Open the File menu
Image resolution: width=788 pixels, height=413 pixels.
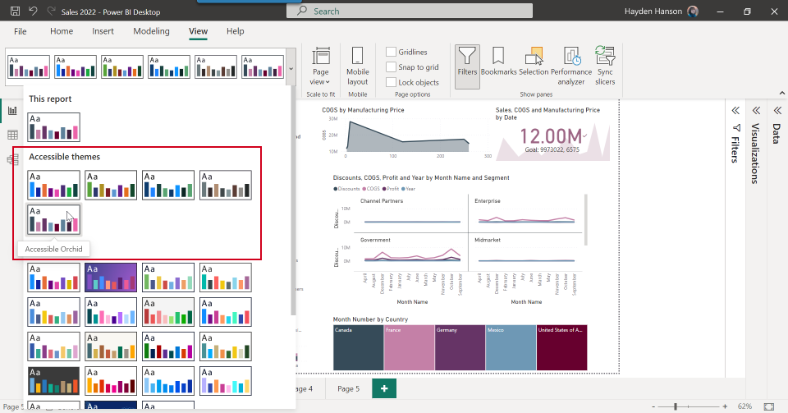click(x=20, y=31)
